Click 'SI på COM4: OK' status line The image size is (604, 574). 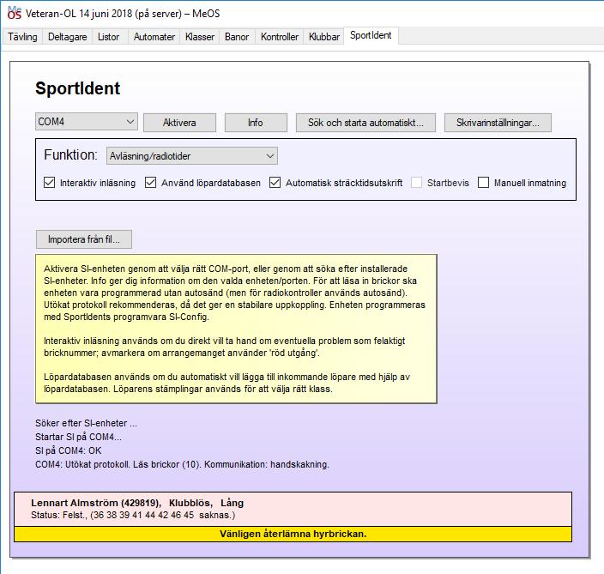tap(69, 450)
